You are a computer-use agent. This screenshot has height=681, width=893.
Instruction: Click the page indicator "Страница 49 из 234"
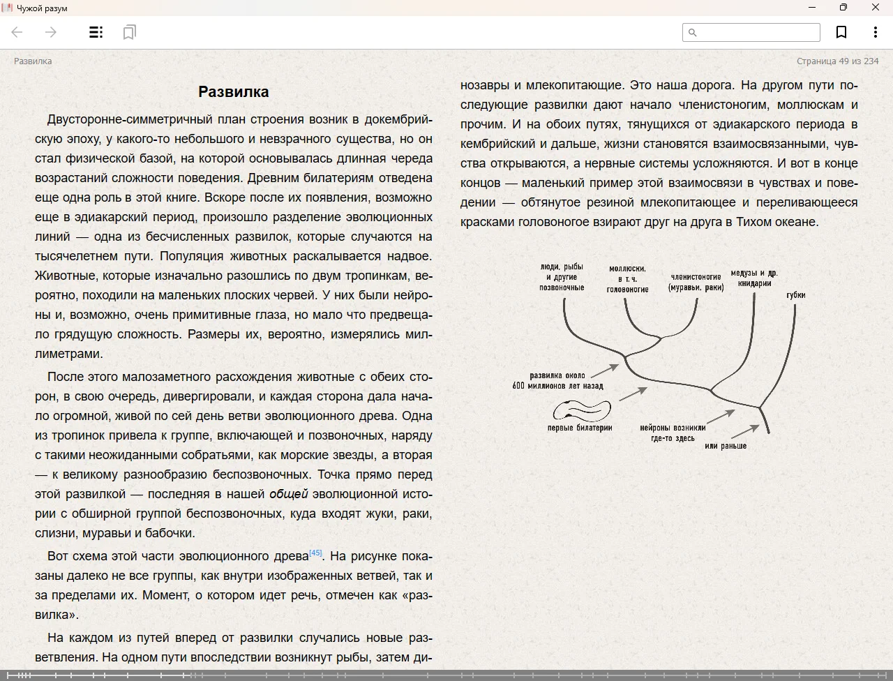point(837,61)
